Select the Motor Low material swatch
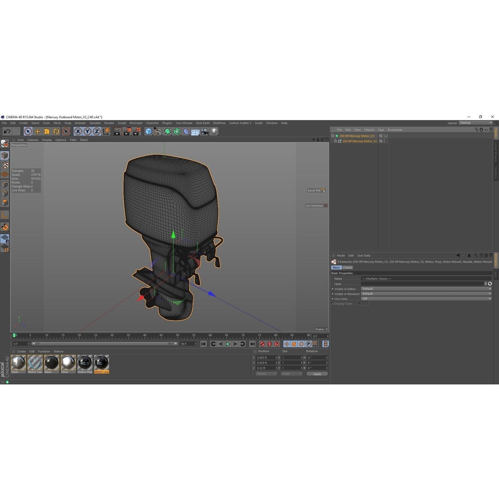 [102, 364]
